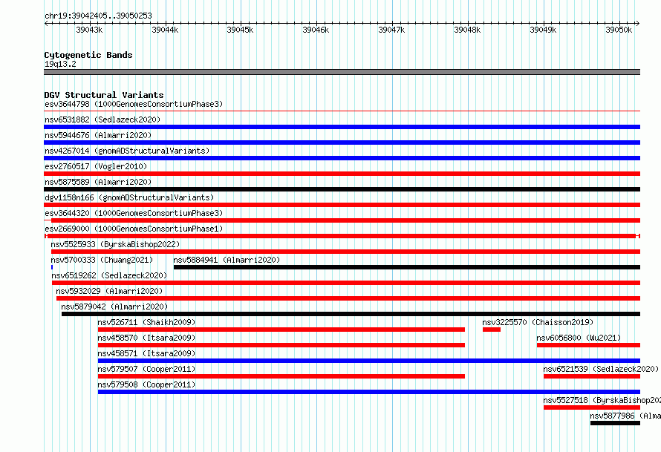Click the 19q13.2 band label

point(60,64)
